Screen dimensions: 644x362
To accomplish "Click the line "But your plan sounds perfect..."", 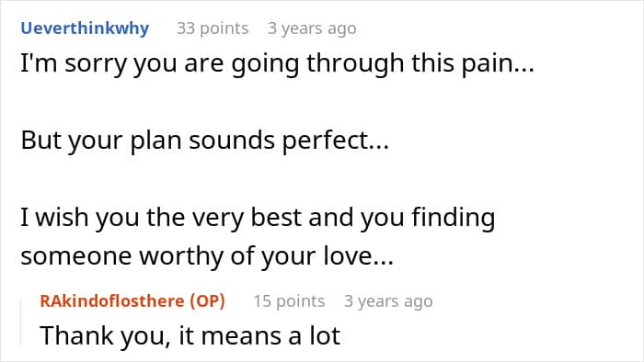I will tap(204, 141).
